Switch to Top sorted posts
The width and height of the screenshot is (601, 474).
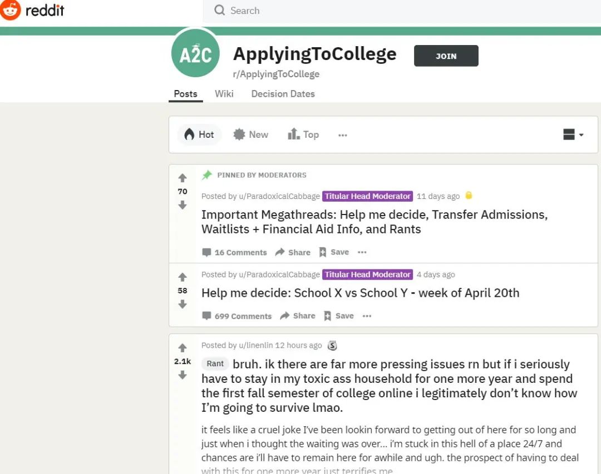pos(311,134)
